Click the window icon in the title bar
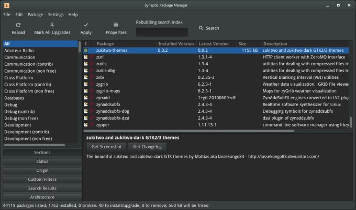Image resolution: width=356 pixels, height=210 pixels. click(6, 5)
